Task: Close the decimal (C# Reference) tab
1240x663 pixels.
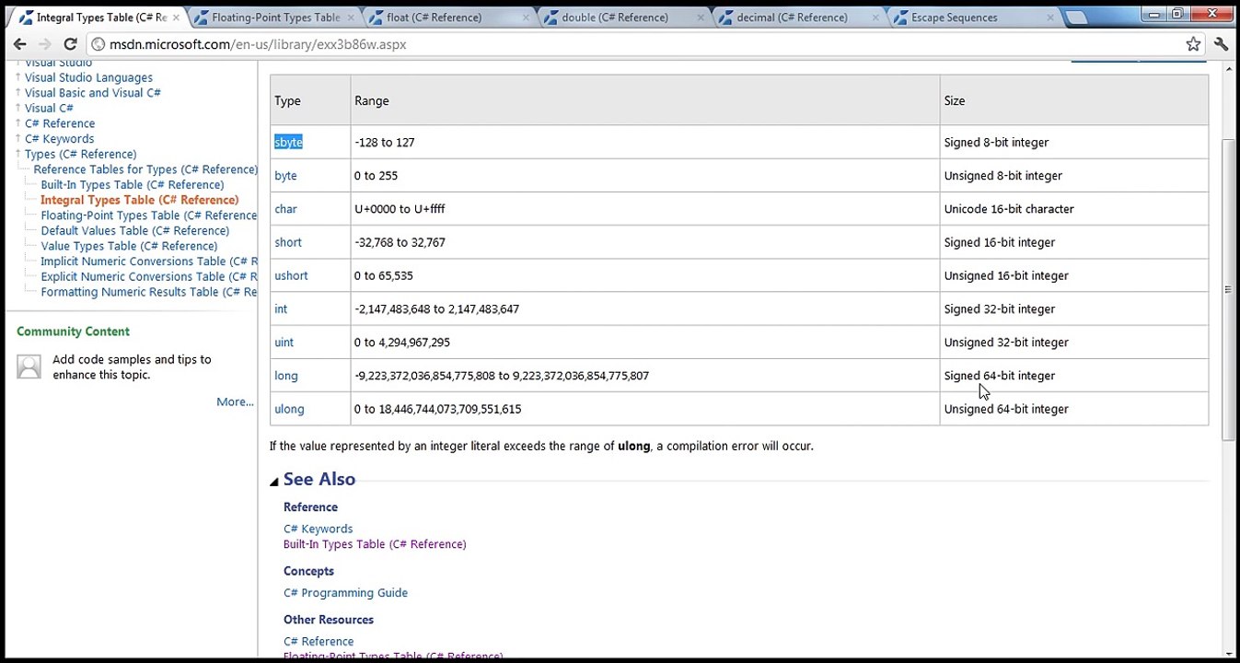Action: tap(875, 17)
